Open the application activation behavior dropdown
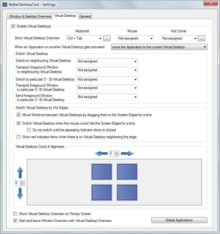The height and width of the screenshot is (234, 220). point(159,47)
